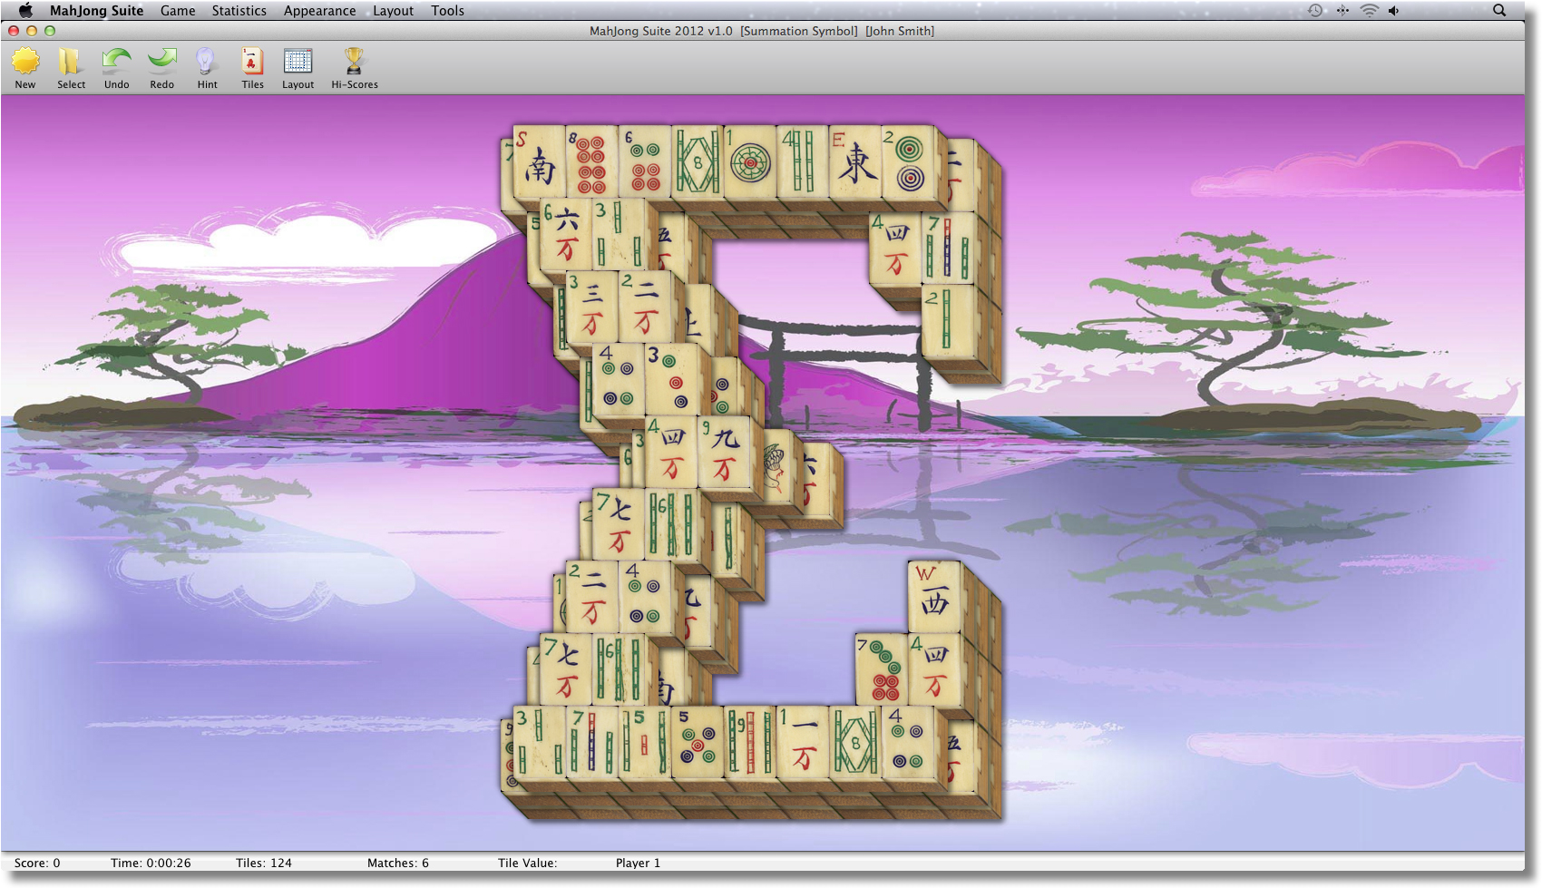Start a New game from toolbar
The width and height of the screenshot is (1542, 888).
(x=25, y=69)
